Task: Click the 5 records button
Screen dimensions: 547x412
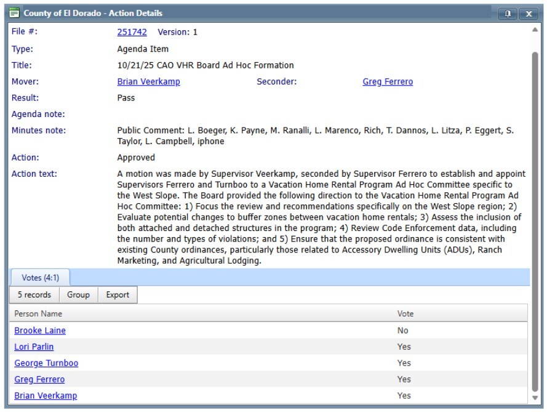Action: 34,295
